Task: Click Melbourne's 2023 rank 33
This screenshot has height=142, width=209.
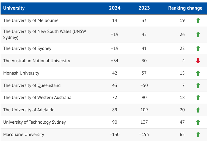Action: coord(144,21)
